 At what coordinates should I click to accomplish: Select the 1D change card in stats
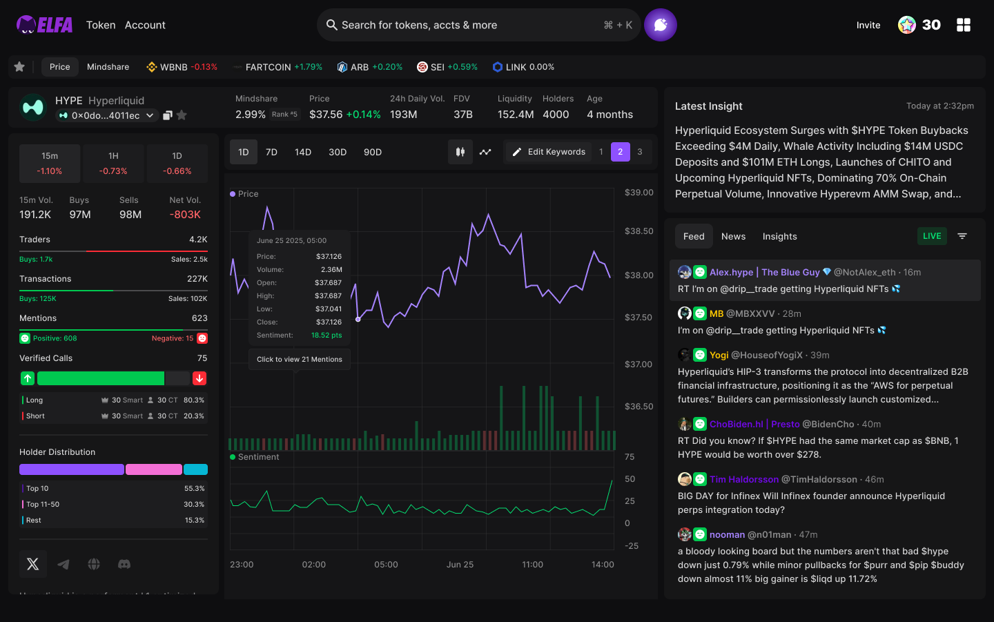tap(177, 164)
